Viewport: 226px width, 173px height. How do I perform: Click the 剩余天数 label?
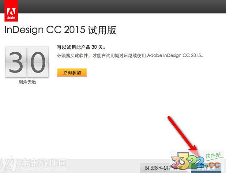pos(27,82)
